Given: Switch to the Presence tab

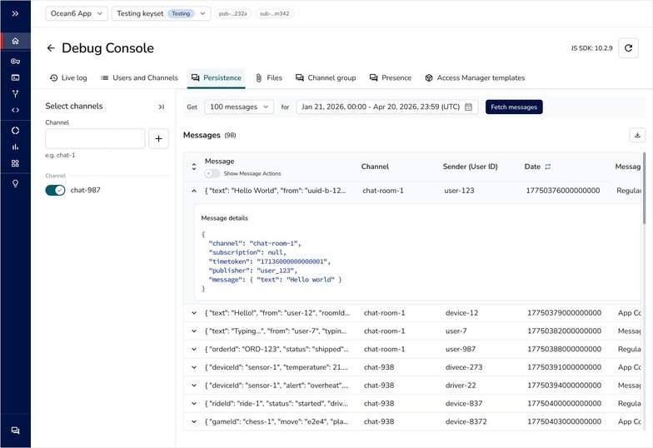Looking at the screenshot, I should pos(390,78).
